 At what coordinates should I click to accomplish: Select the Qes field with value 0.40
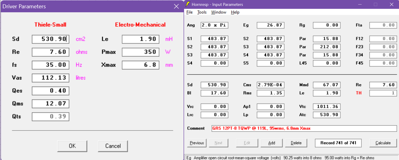pos(51,91)
